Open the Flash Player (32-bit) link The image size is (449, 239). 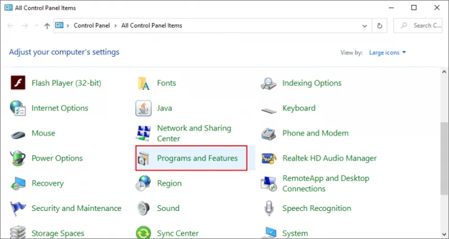pyautogui.click(x=66, y=83)
